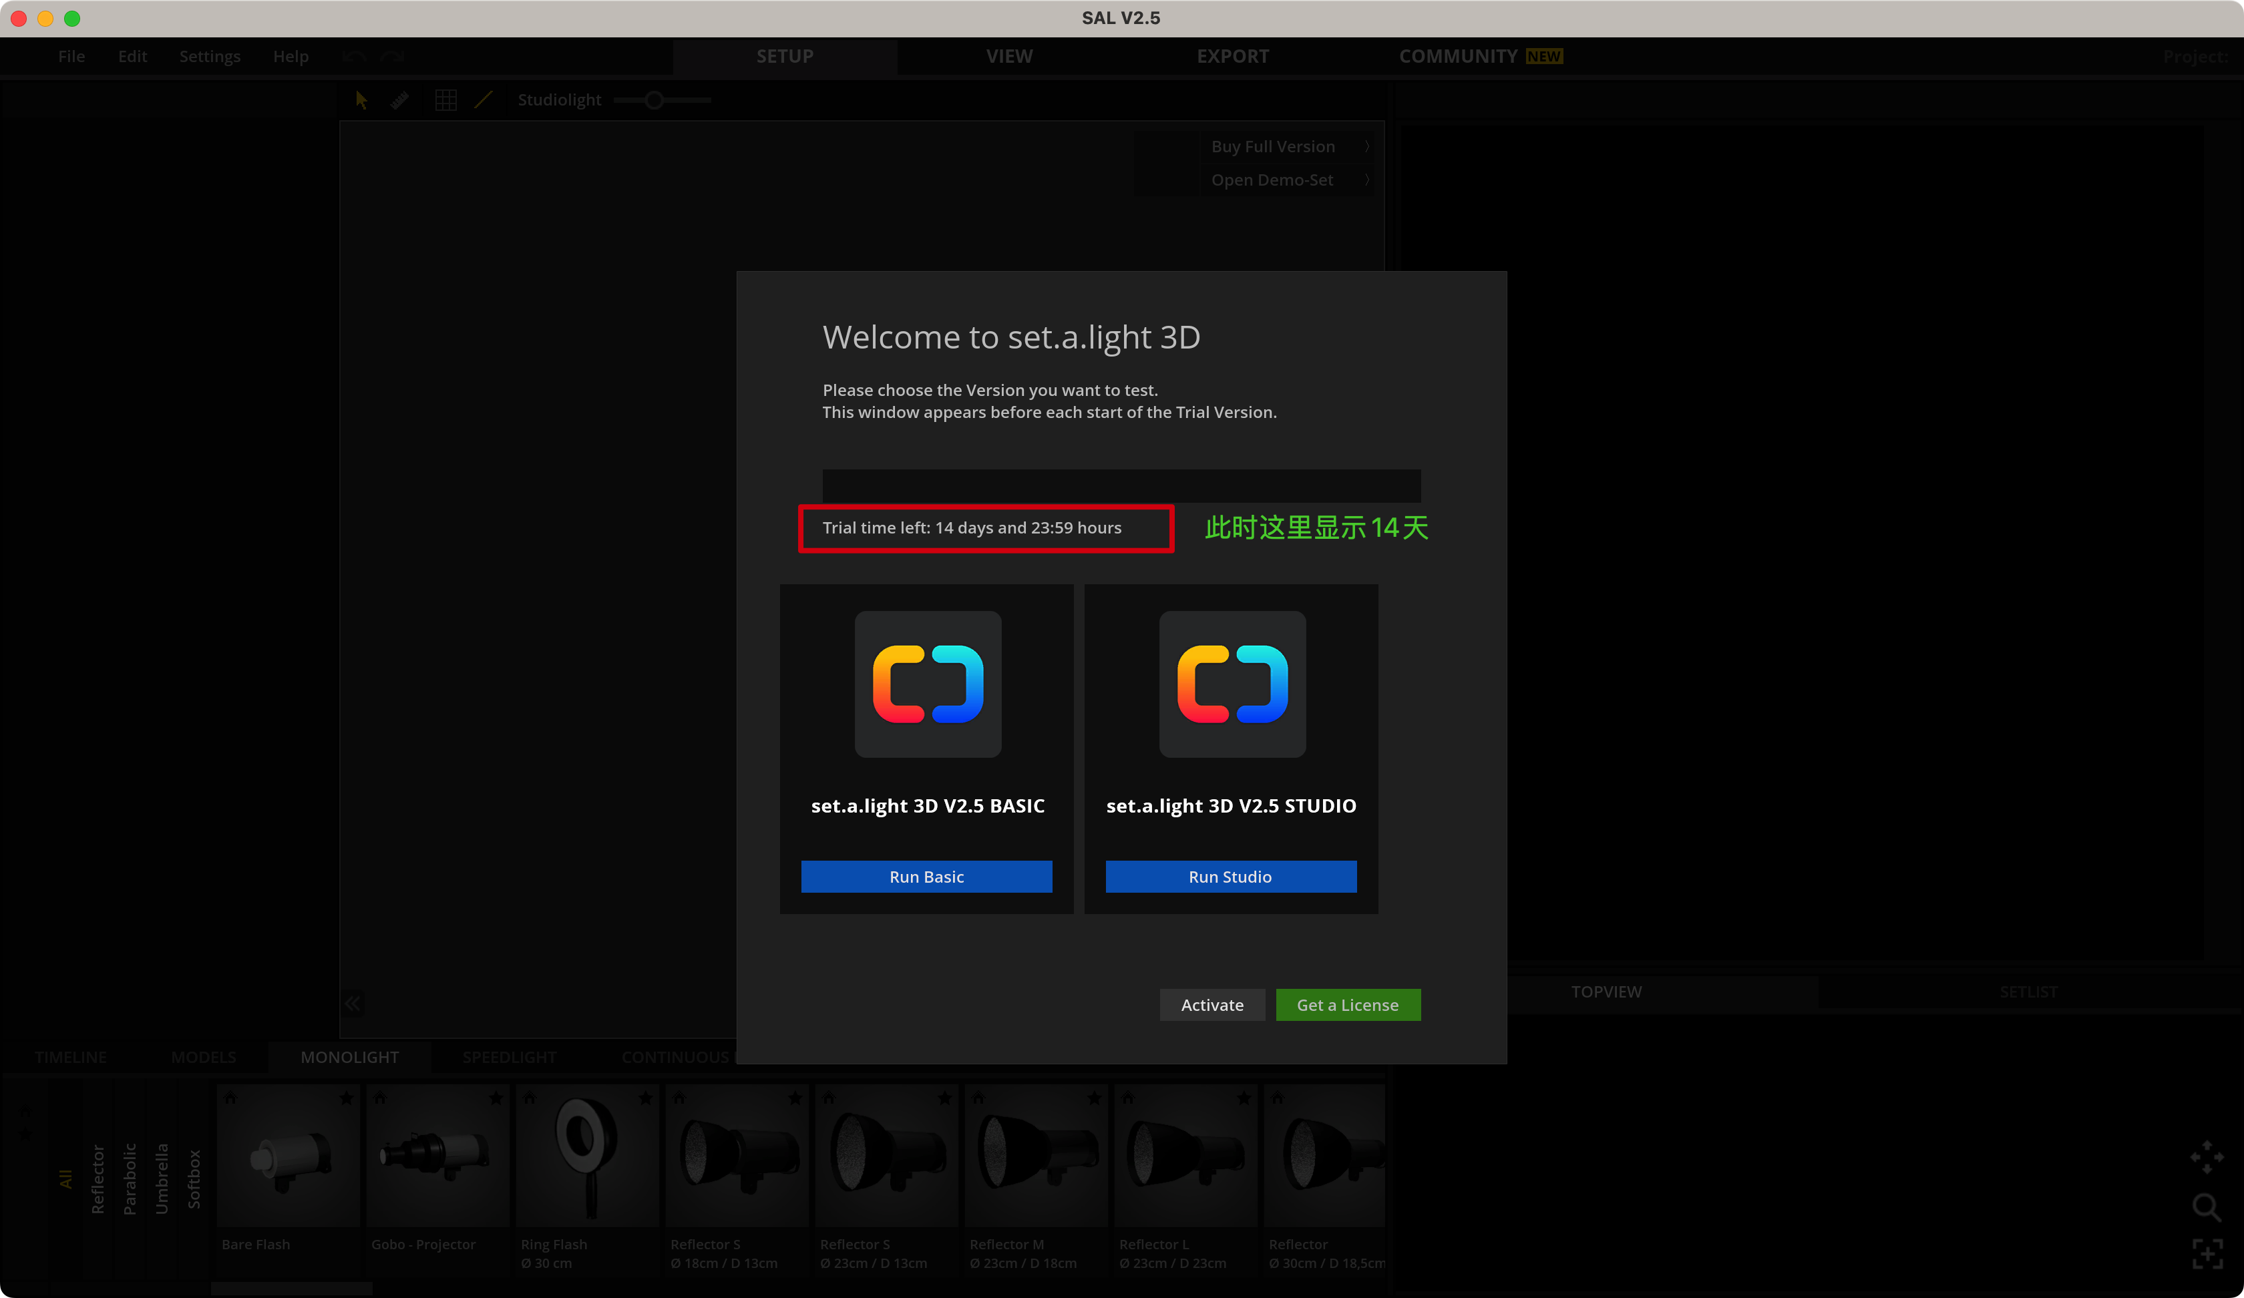
Task: Filter modifiers by Parabolic
Action: pyautogui.click(x=129, y=1180)
